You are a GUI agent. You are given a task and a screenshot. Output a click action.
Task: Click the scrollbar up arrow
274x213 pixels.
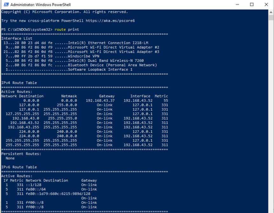click(271, 12)
